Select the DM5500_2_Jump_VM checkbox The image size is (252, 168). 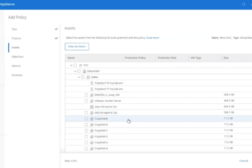86,95
